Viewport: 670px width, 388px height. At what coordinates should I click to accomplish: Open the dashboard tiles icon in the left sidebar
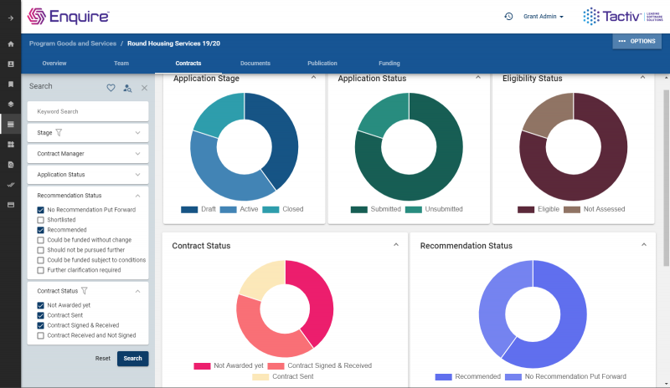11,145
